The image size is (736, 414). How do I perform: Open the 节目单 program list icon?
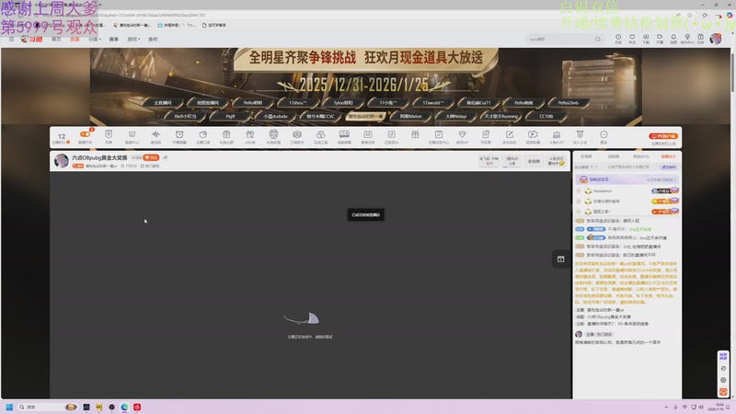coord(486,137)
